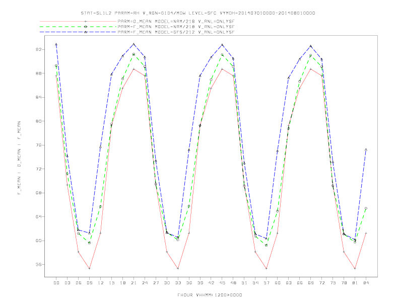The image size is (399, 308).
Task: Click the y-axis tick value 80
Action: click(x=38, y=121)
